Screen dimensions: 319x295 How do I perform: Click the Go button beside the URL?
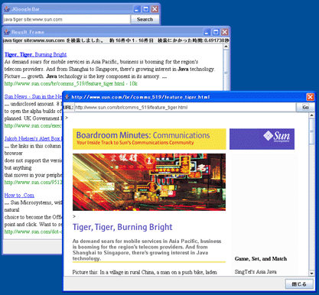tap(305, 107)
